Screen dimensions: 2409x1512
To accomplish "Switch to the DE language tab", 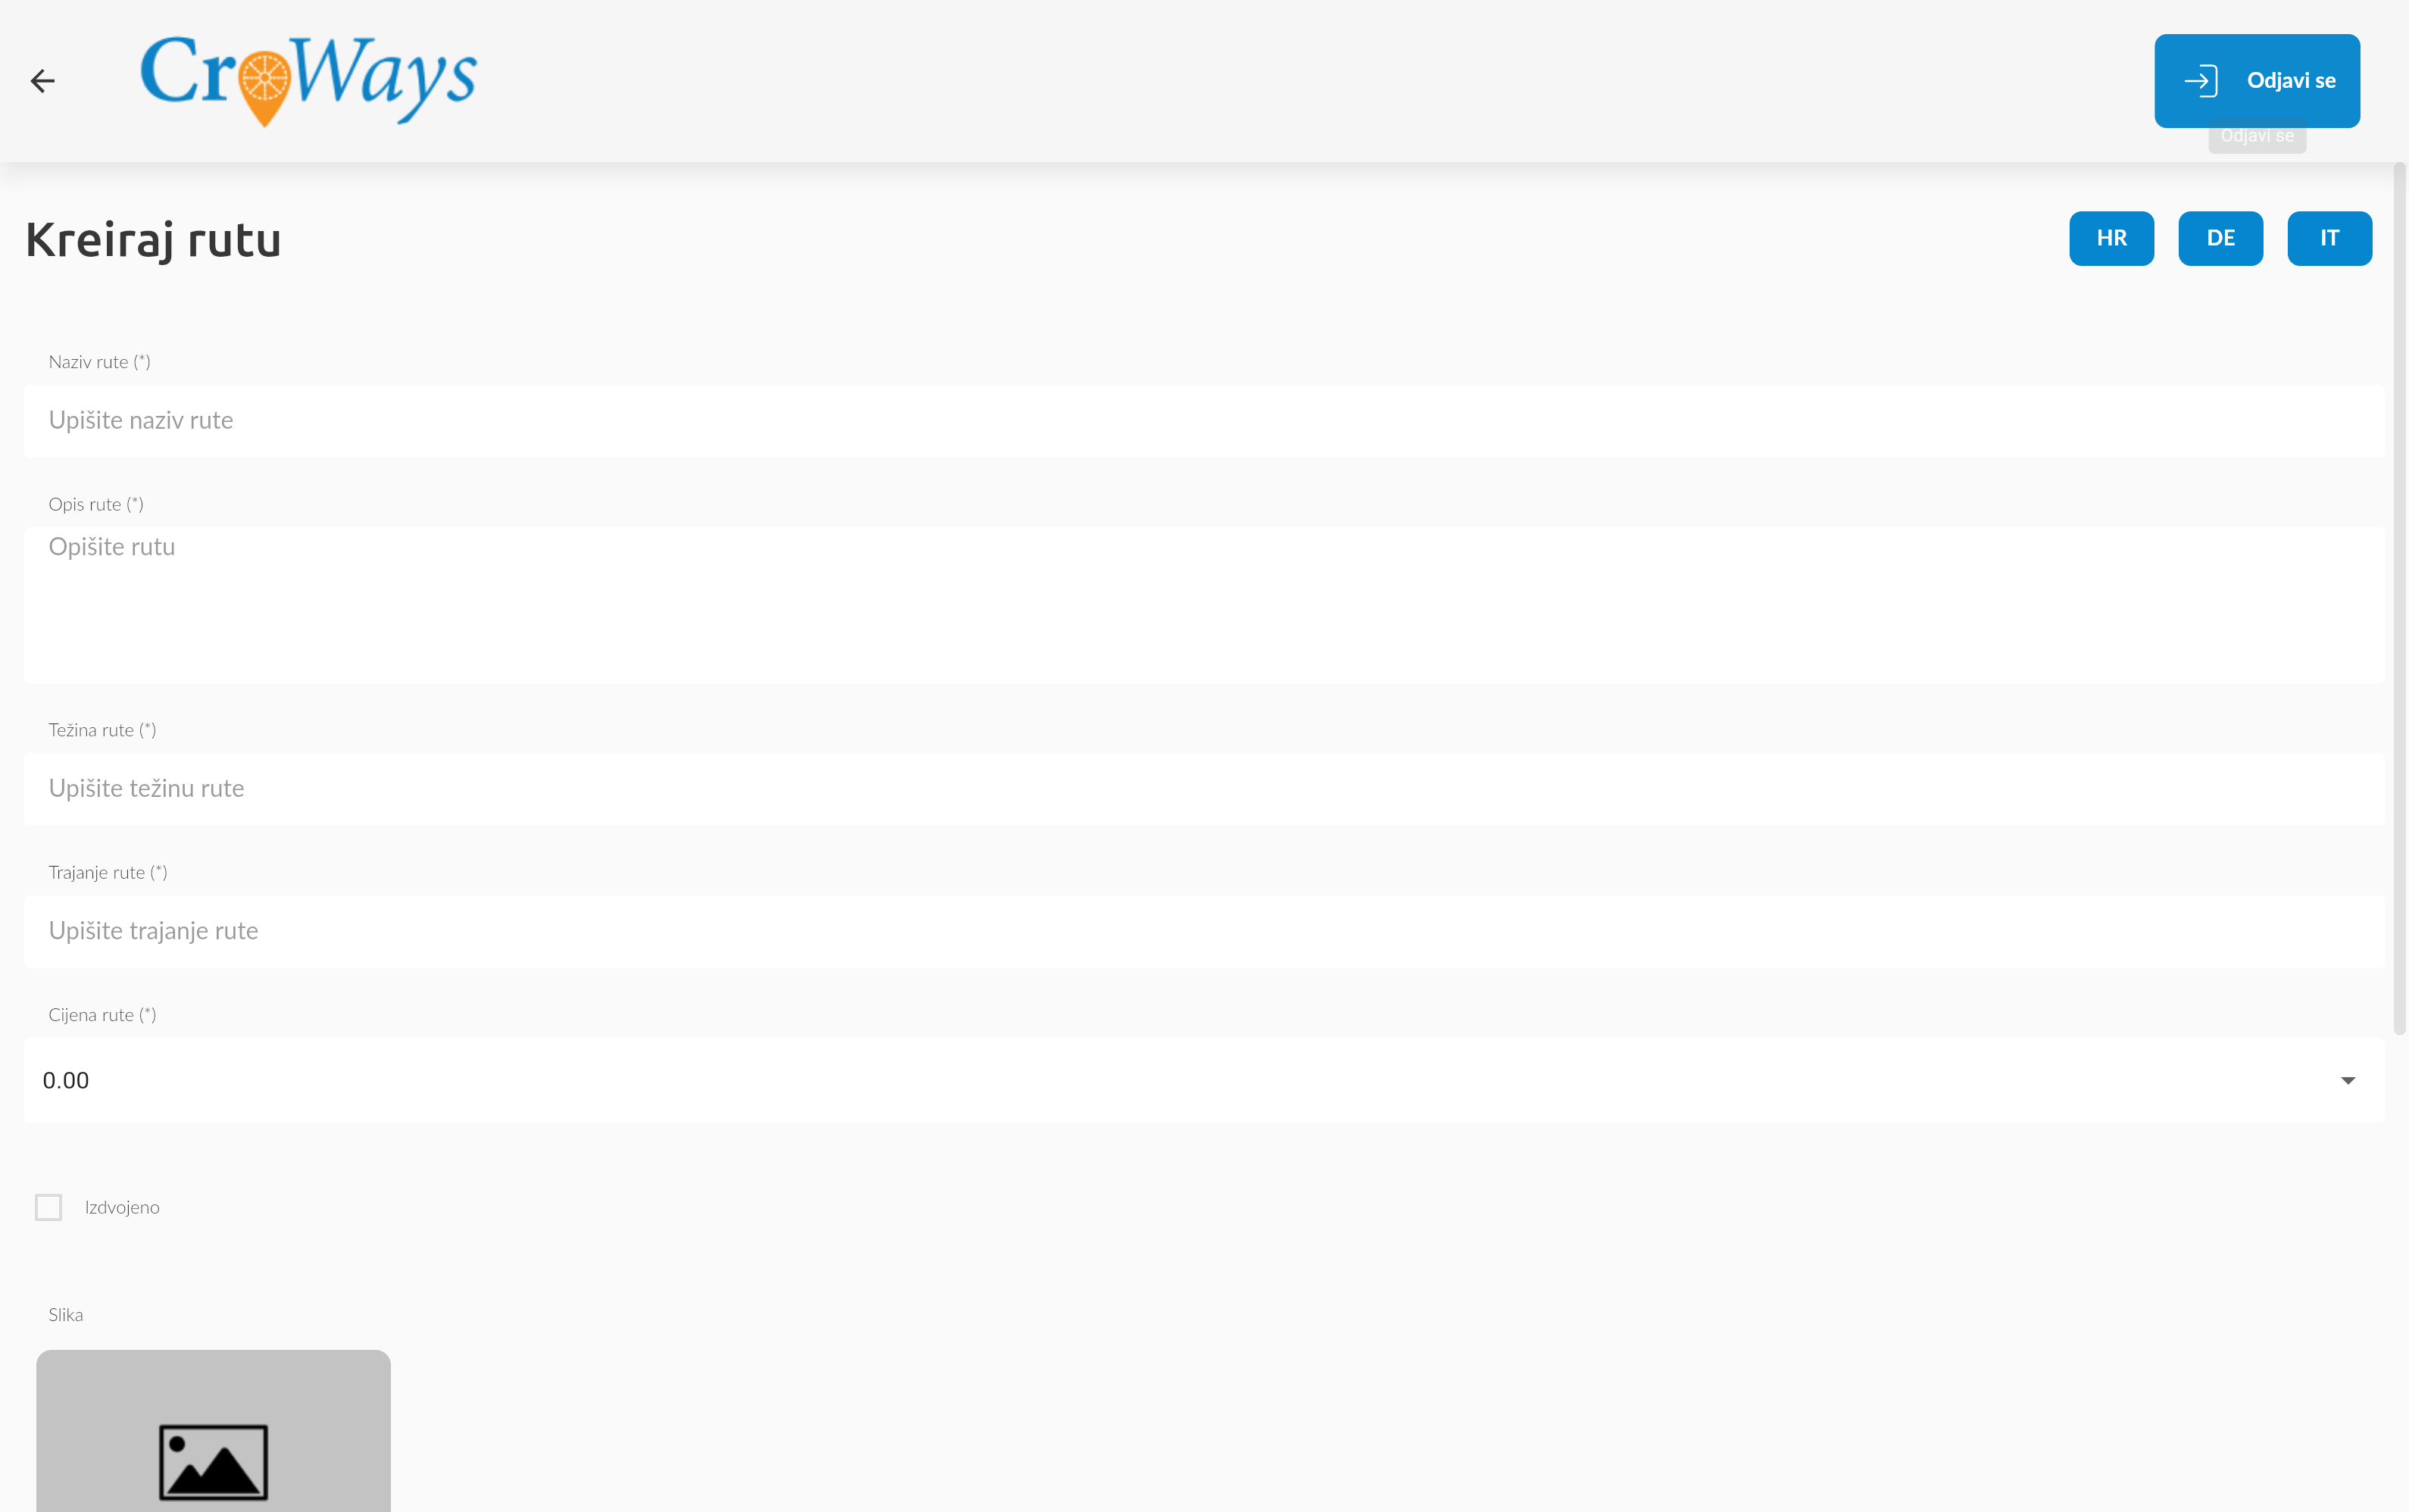I will (2220, 238).
